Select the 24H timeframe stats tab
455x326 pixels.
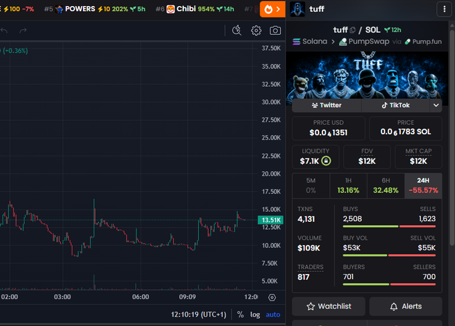pos(423,186)
